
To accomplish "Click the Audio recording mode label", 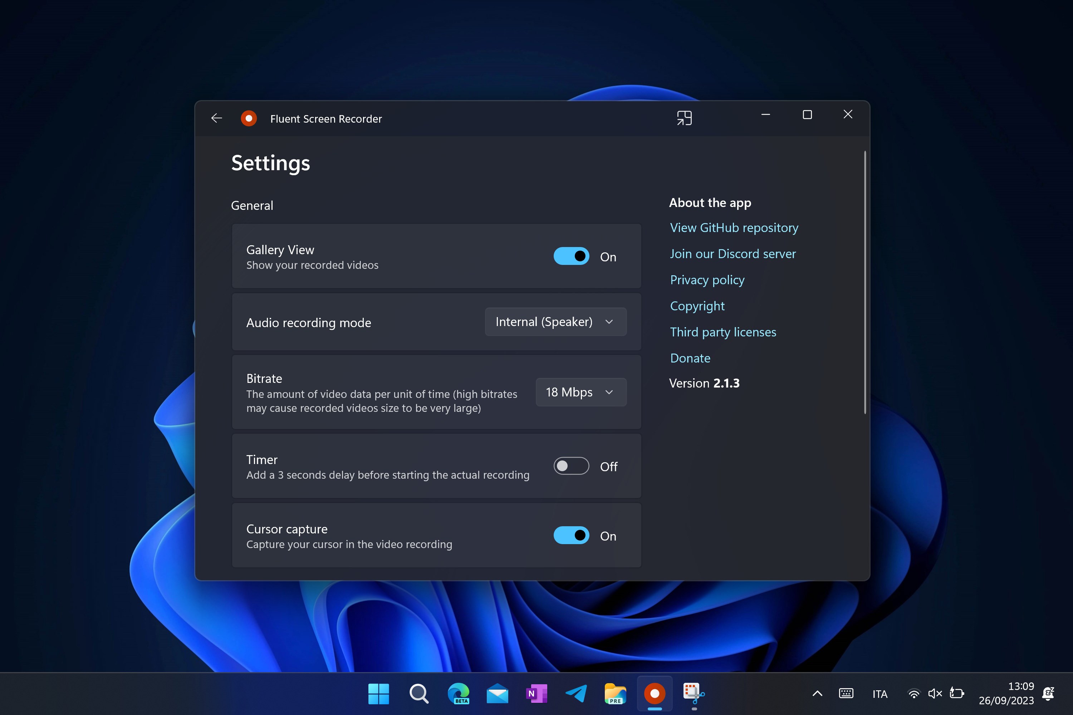I will click(x=309, y=323).
